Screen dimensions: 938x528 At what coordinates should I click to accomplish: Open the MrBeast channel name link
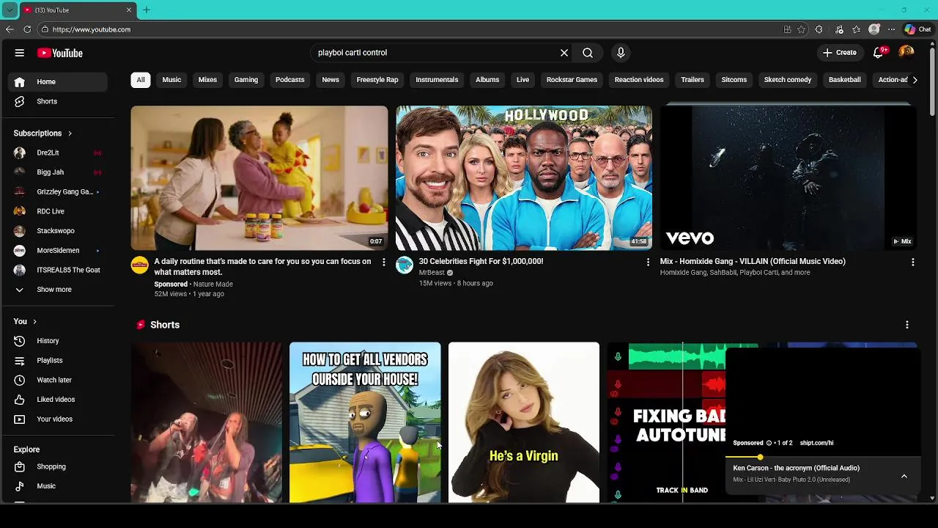(x=432, y=273)
